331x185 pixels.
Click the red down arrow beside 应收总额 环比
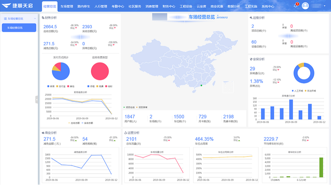pos(76,28)
